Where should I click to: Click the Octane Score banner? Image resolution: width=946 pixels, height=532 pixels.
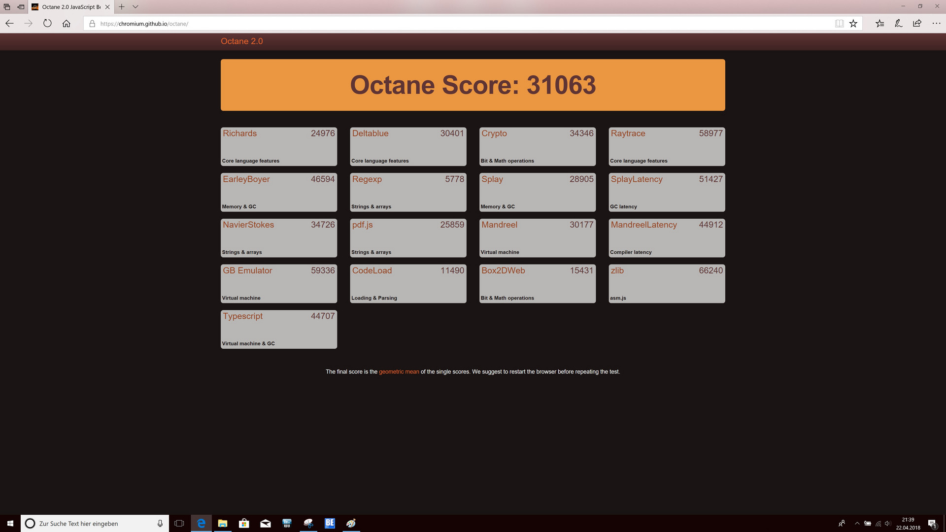click(x=473, y=85)
